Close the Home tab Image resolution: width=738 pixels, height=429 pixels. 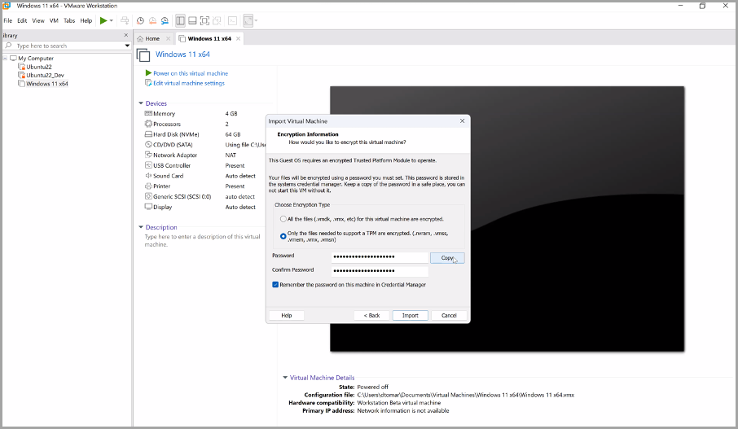click(x=168, y=38)
